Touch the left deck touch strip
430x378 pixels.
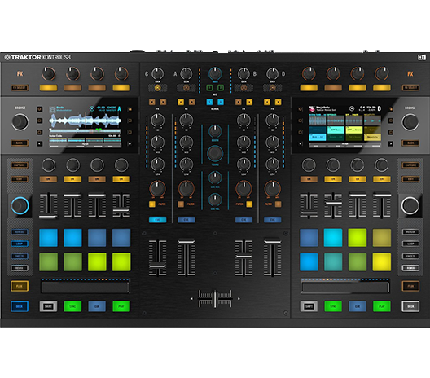pos(85,288)
